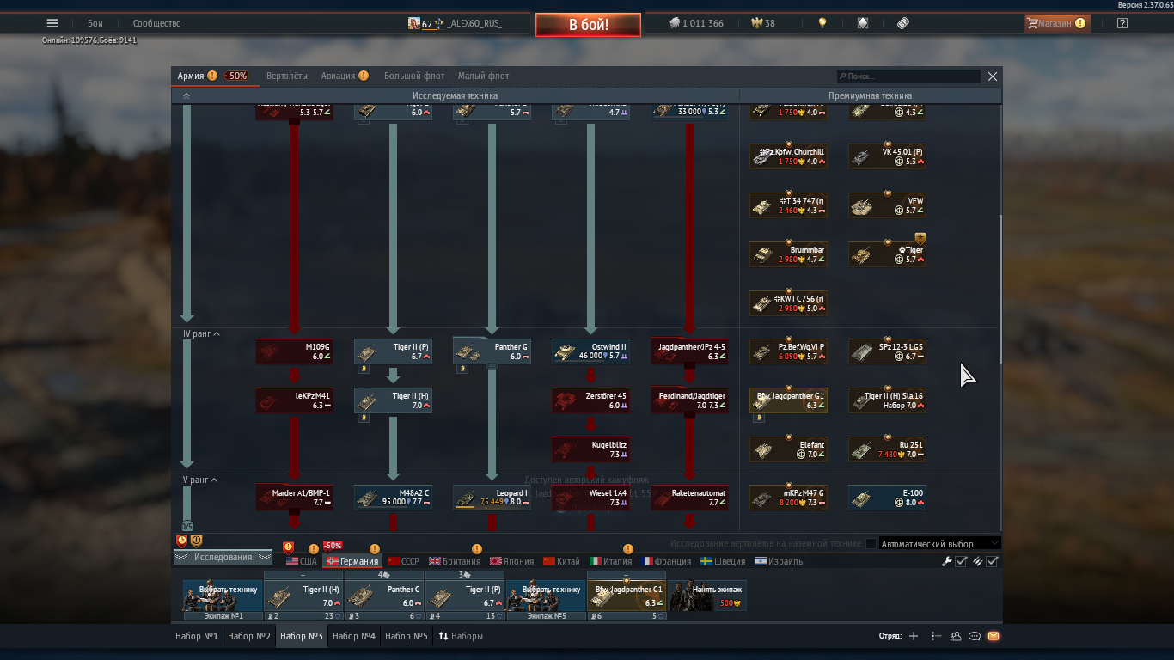
Task: Select the Италия nation tab
Action: click(x=610, y=561)
